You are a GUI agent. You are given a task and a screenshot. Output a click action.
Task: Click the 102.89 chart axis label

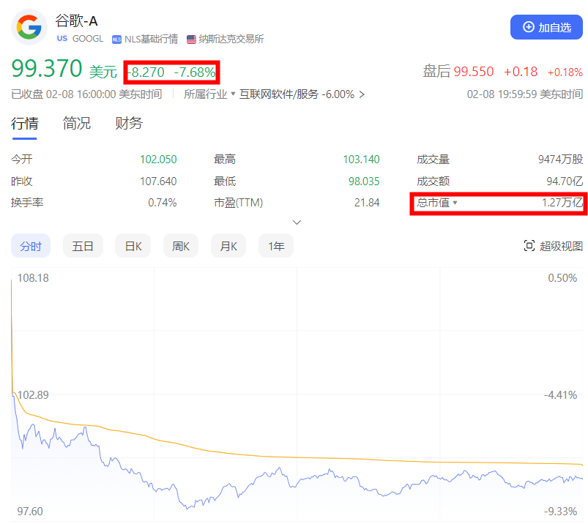pyautogui.click(x=33, y=394)
